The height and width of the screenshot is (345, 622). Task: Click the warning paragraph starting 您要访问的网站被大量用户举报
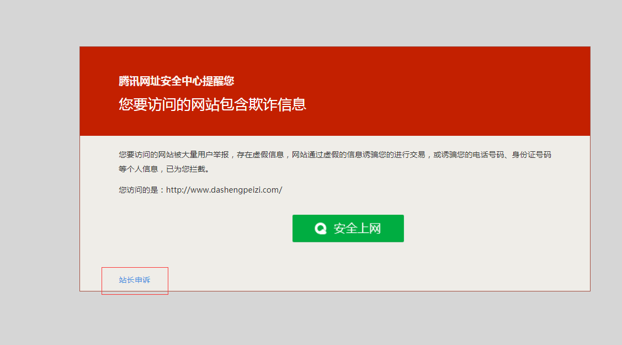[335, 162]
